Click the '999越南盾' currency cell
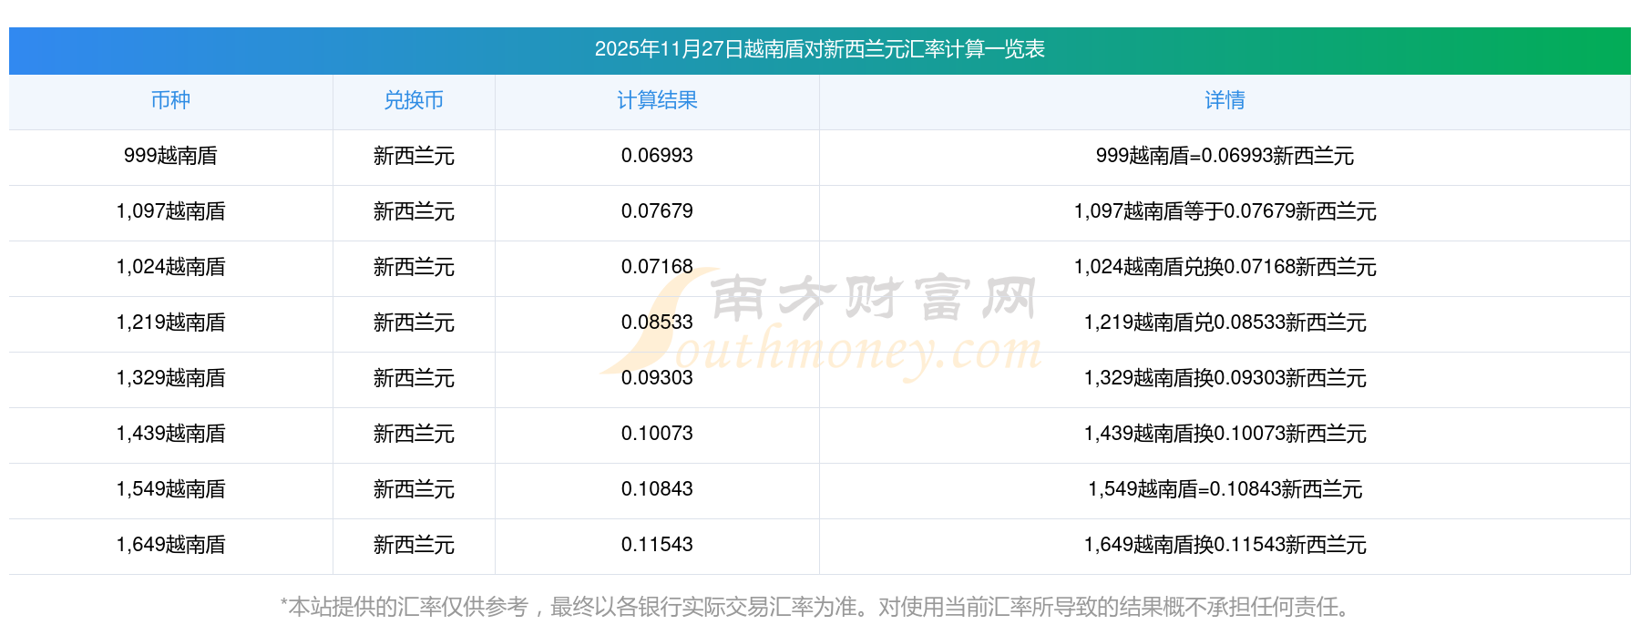The width and height of the screenshot is (1640, 635). 170,156
